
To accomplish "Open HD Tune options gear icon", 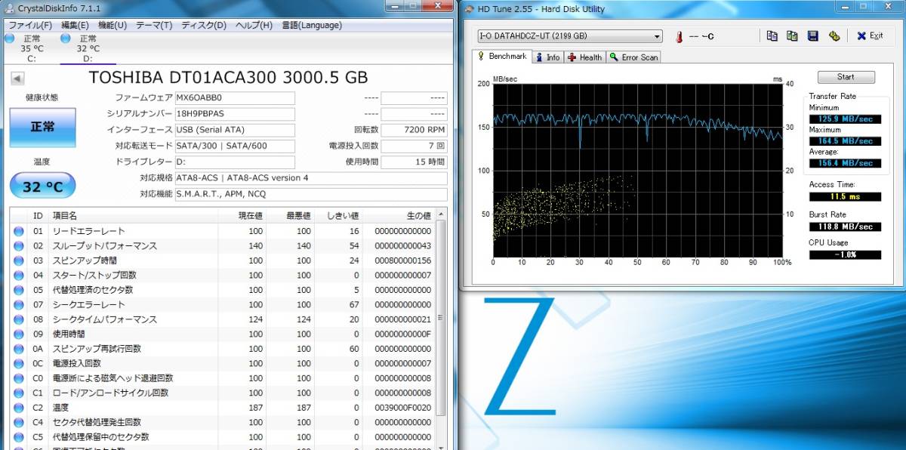I will coord(834,35).
